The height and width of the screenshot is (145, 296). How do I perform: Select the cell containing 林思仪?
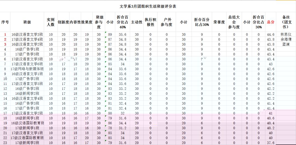tap(286, 35)
